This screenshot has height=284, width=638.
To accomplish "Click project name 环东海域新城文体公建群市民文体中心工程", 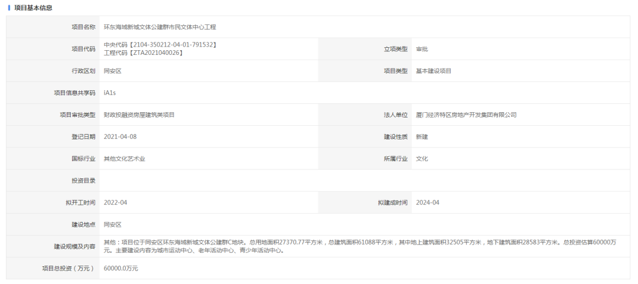I will point(160,27).
